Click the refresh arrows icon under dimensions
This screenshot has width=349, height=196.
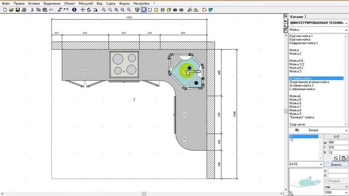pos(336,158)
